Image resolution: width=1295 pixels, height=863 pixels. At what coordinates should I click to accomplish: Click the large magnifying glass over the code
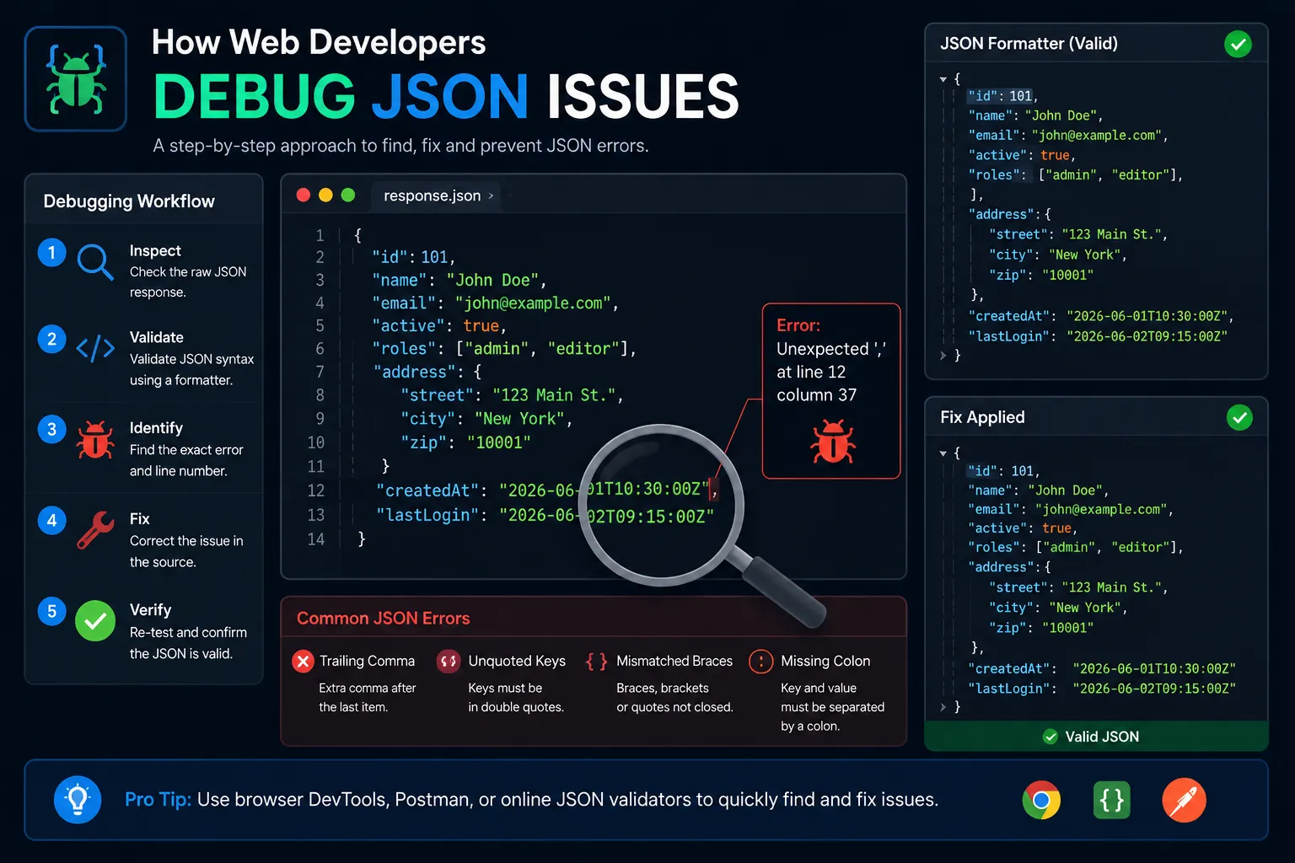click(x=662, y=504)
